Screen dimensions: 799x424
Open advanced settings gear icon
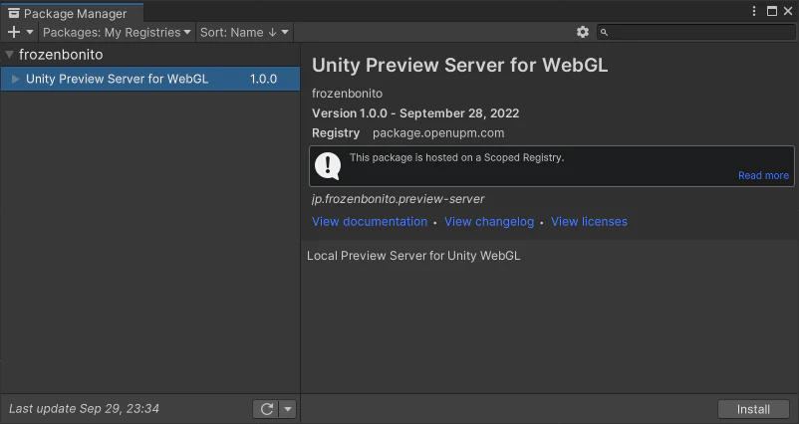click(583, 32)
